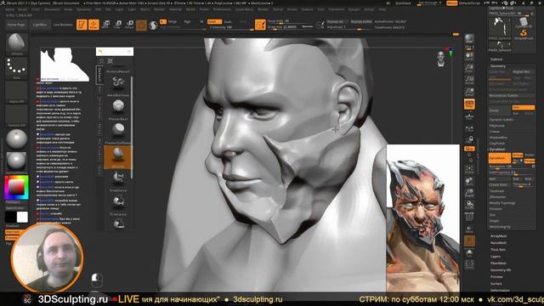Expand the Crease subsection
Viewport: 544px width, 306px height.
click(x=495, y=132)
